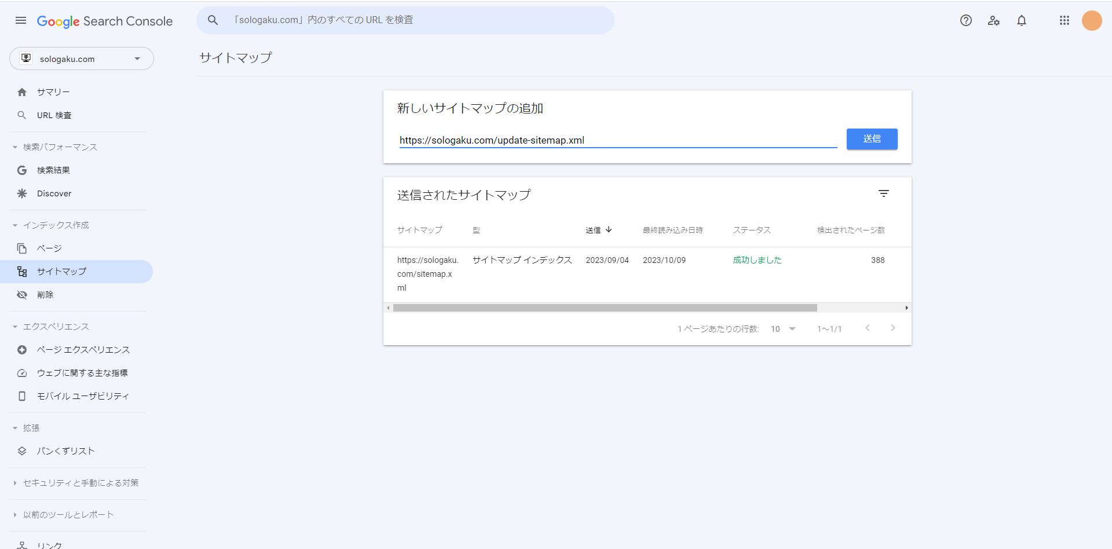This screenshot has width=1112, height=549.
Task: Open the main hamburger menu
Action: (21, 21)
